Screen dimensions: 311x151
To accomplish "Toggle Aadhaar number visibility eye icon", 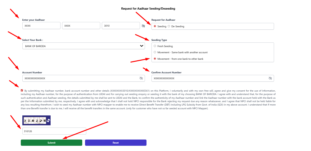I will pos(143,26).
